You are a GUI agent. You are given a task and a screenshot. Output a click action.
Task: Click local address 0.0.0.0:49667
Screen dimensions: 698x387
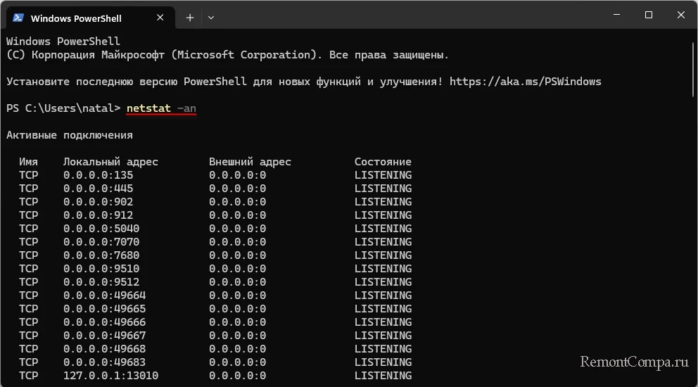104,336
